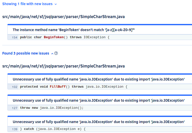192x133 pixels.
Task: Click the BeginToken method name in code
Action: 54,37
